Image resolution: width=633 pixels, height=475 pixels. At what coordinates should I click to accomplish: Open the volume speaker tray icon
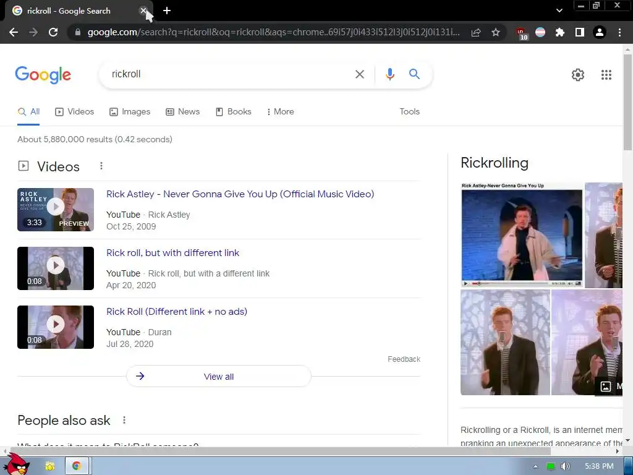coord(565,466)
